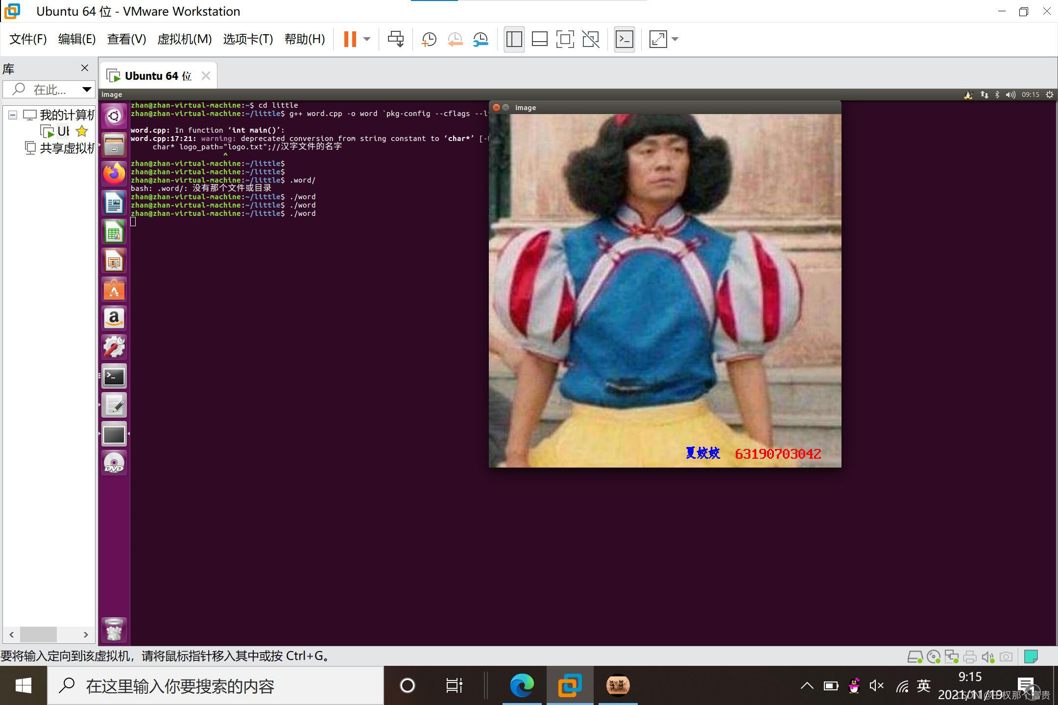This screenshot has width=1058, height=705.
Task: Open the Trash in the launcher
Action: pos(114,630)
